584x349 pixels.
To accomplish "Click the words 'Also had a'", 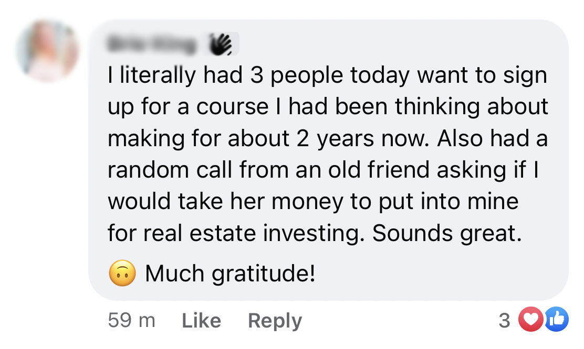I will [493, 138].
